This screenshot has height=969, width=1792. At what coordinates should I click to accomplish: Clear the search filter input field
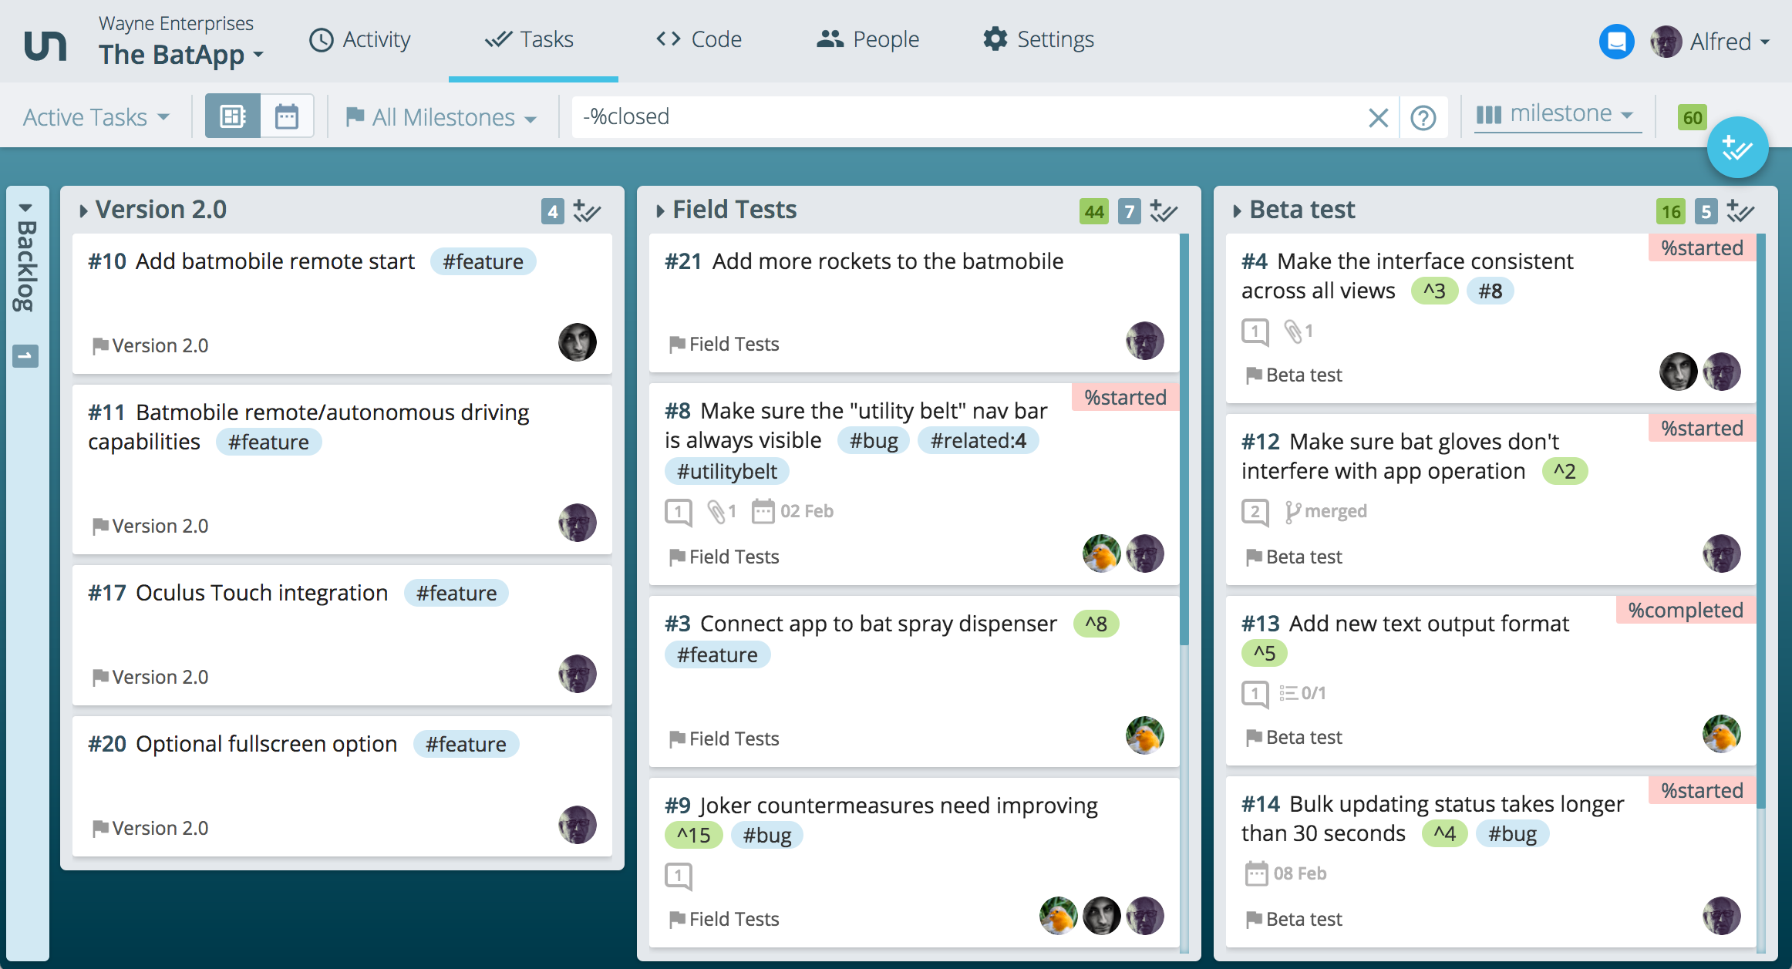1378,116
